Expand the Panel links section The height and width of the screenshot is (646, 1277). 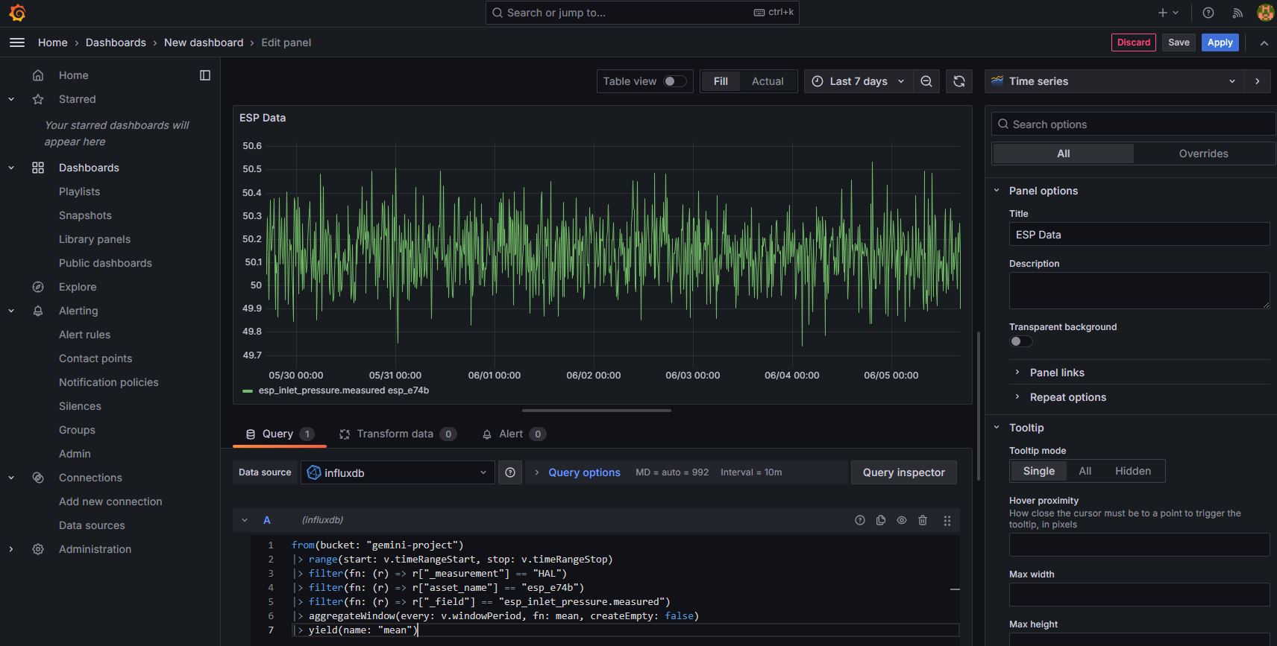pyautogui.click(x=1056, y=373)
